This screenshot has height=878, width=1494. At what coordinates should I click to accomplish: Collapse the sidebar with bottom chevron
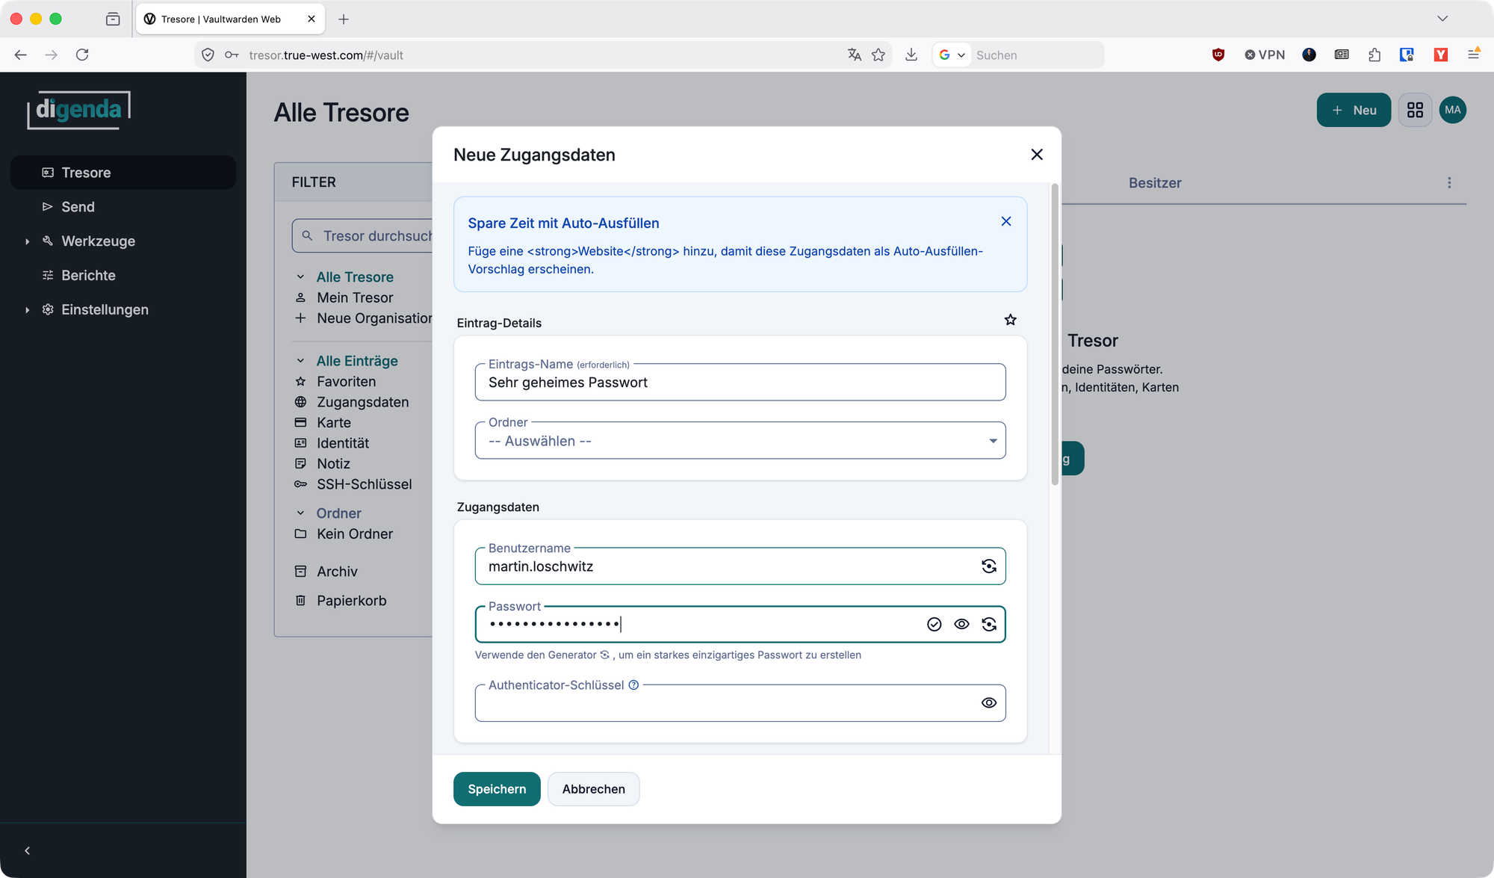tap(28, 851)
